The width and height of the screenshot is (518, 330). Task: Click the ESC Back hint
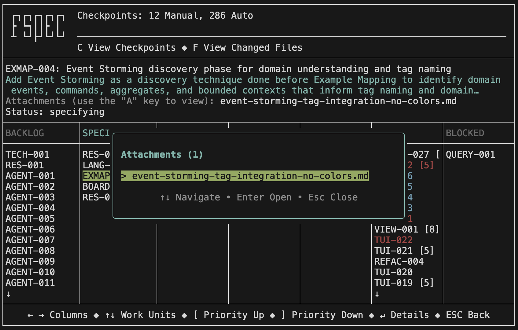click(x=468, y=315)
